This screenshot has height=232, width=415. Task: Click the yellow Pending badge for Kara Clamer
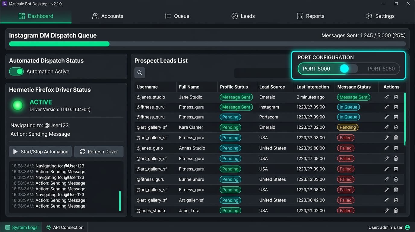(348, 127)
